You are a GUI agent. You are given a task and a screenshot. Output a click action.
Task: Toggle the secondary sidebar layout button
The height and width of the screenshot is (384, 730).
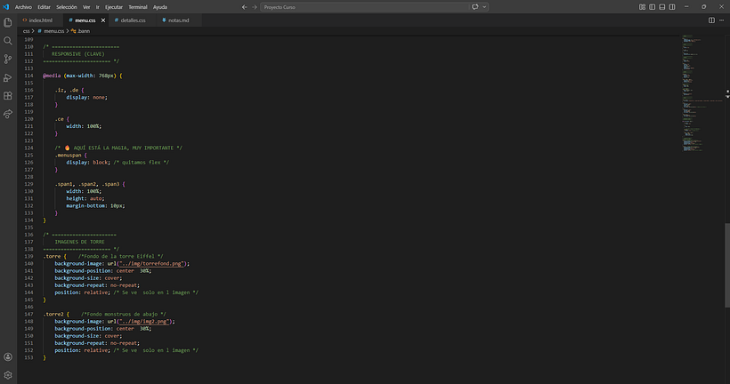[672, 7]
